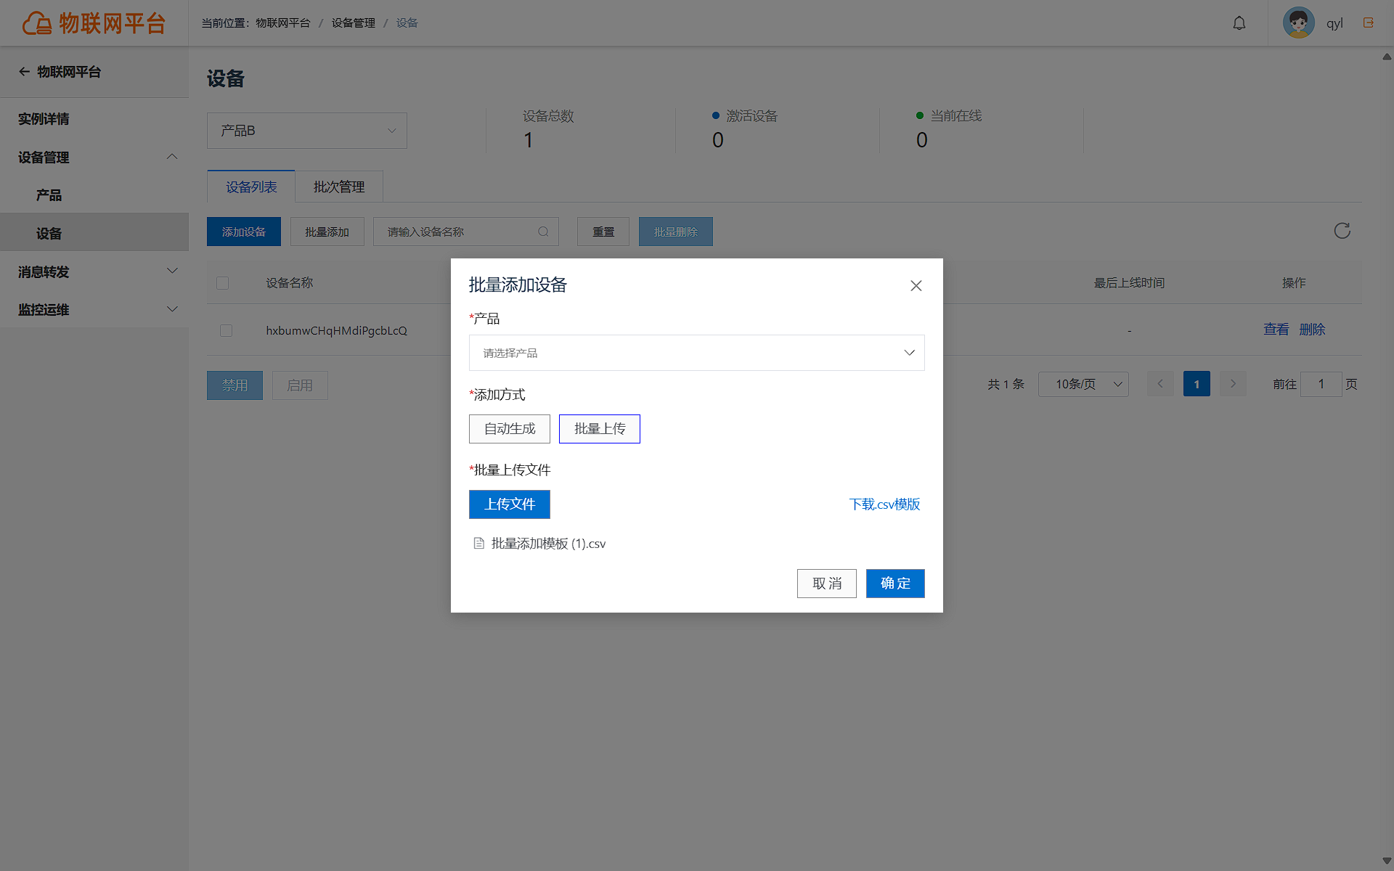
Task: Click the 设备名称 column header
Action: (x=289, y=283)
